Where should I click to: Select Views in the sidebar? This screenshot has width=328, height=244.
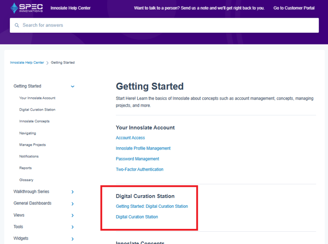pos(19,215)
